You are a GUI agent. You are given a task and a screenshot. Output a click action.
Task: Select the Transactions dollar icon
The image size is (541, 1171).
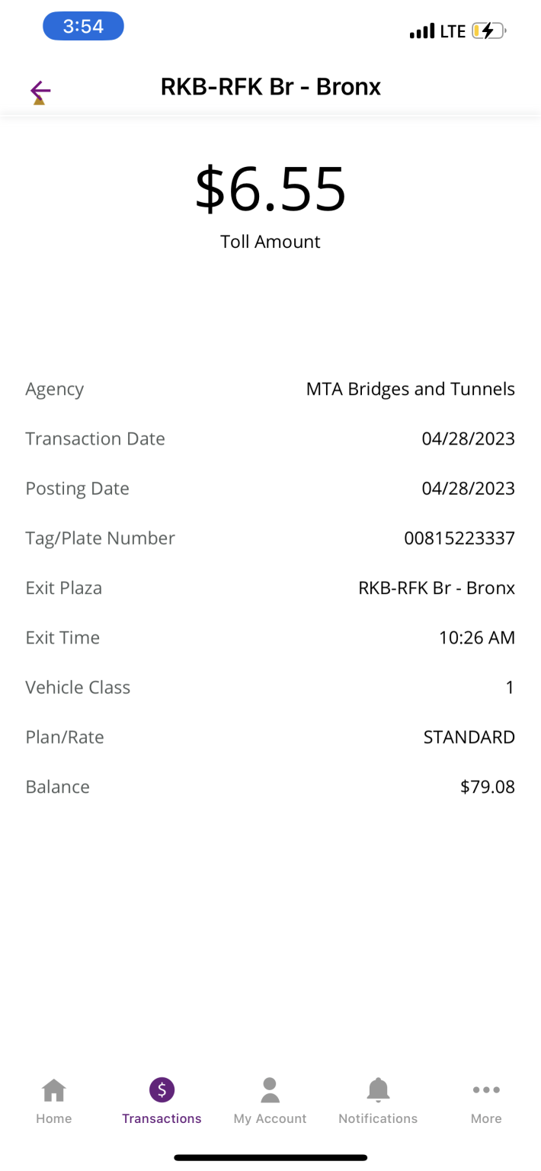click(x=162, y=1090)
